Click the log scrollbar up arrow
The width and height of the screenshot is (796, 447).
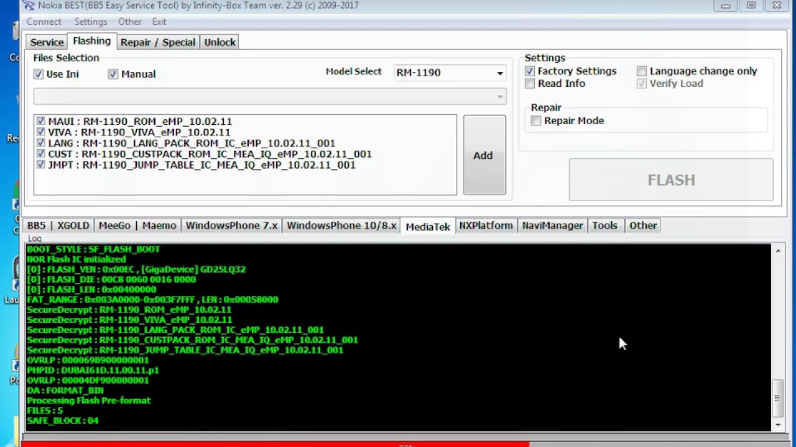(778, 251)
